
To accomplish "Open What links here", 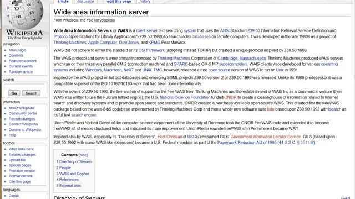I will pos(21,149).
